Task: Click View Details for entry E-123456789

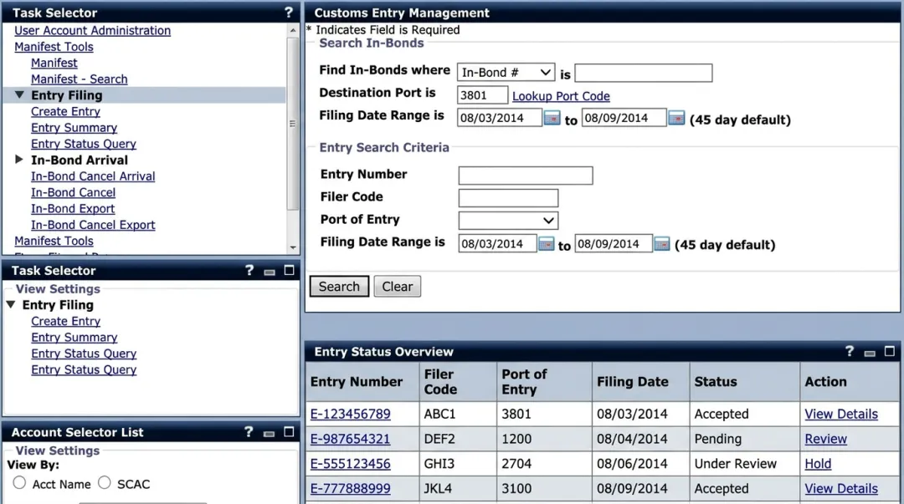Action: click(x=841, y=414)
